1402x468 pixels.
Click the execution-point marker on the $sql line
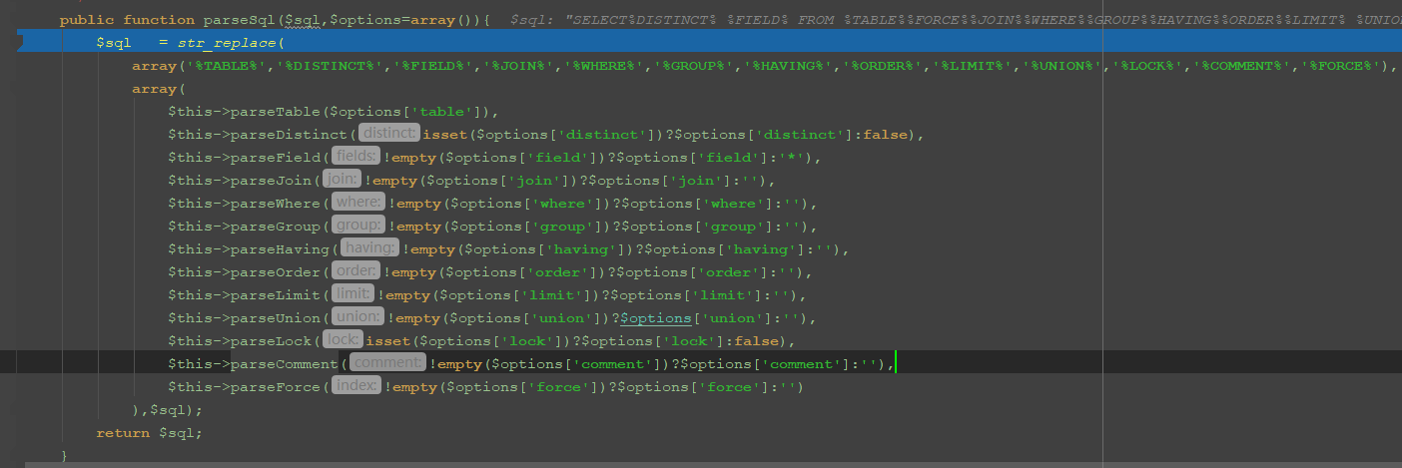pyautogui.click(x=22, y=42)
